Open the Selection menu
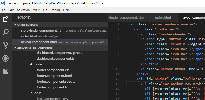The height and width of the screenshot is (100, 205). (23, 10)
